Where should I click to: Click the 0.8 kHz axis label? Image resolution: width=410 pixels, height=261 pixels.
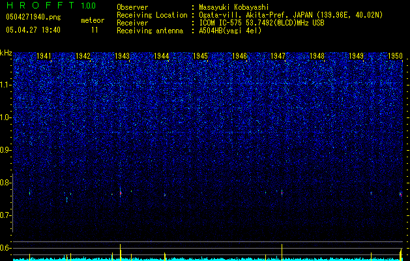(x=6, y=183)
